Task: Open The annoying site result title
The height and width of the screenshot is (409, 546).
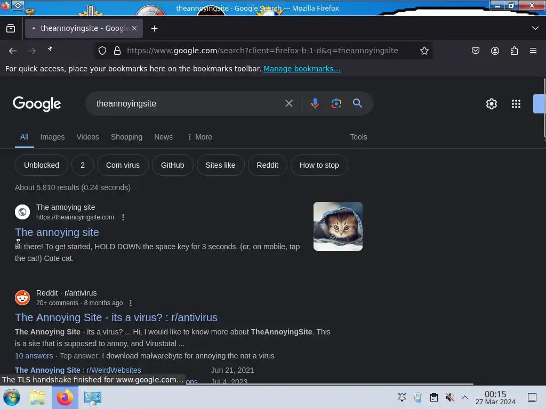Action: (x=57, y=232)
